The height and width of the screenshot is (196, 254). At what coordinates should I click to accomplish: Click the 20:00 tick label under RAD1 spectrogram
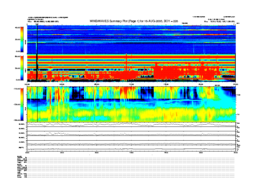pyautogui.click(x=201, y=84)
